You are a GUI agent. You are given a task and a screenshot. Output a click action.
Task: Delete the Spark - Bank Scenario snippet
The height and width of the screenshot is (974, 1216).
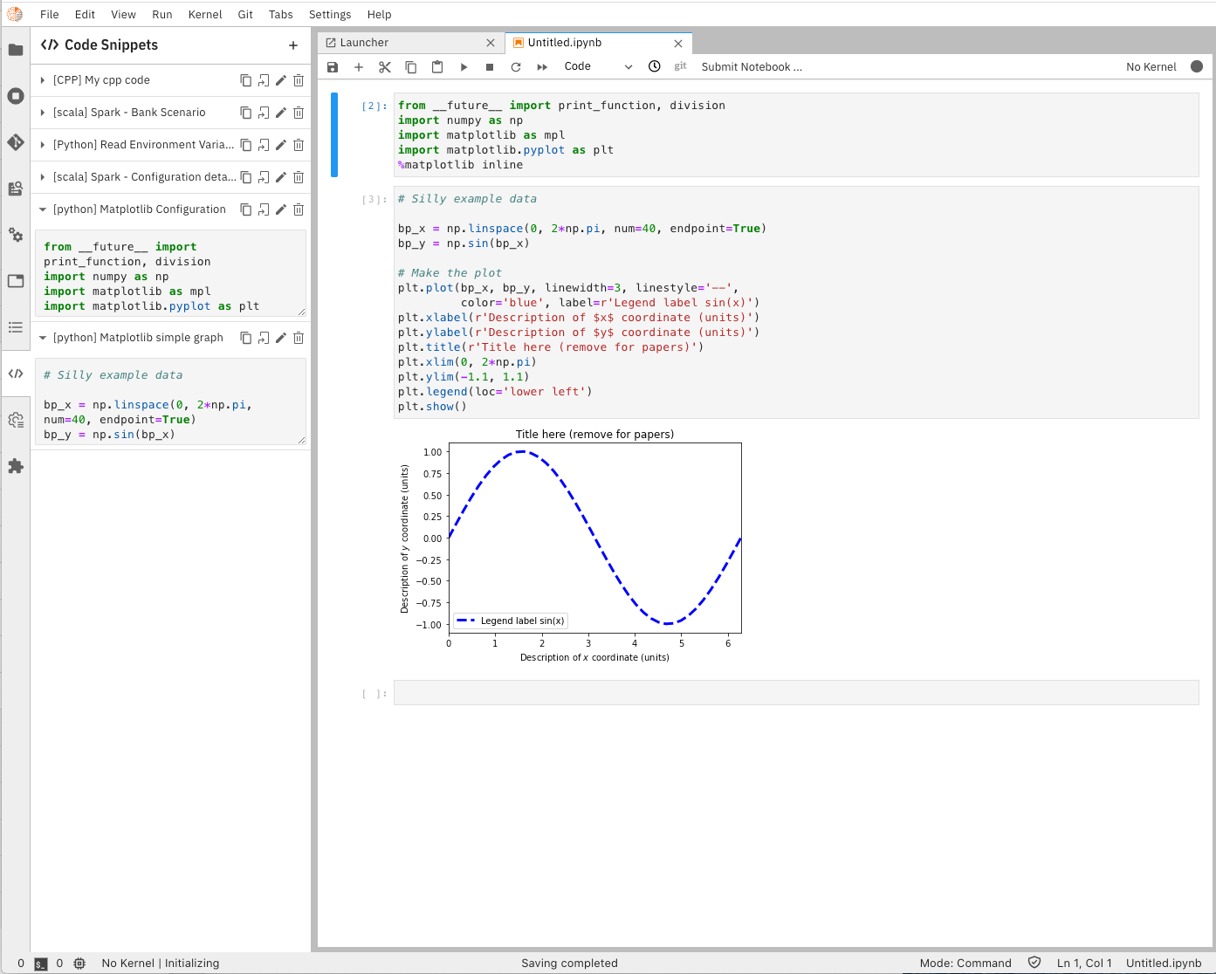299,113
